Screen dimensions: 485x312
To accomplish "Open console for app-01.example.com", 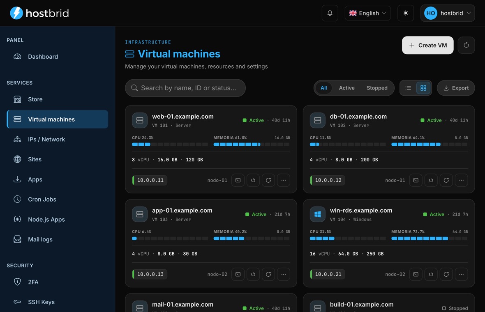I will [x=238, y=274].
